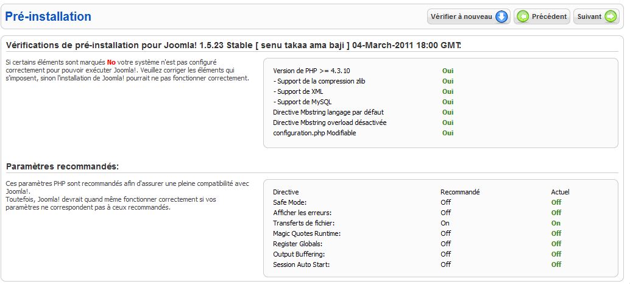Click the Pré-installation page title

[x=48, y=17]
